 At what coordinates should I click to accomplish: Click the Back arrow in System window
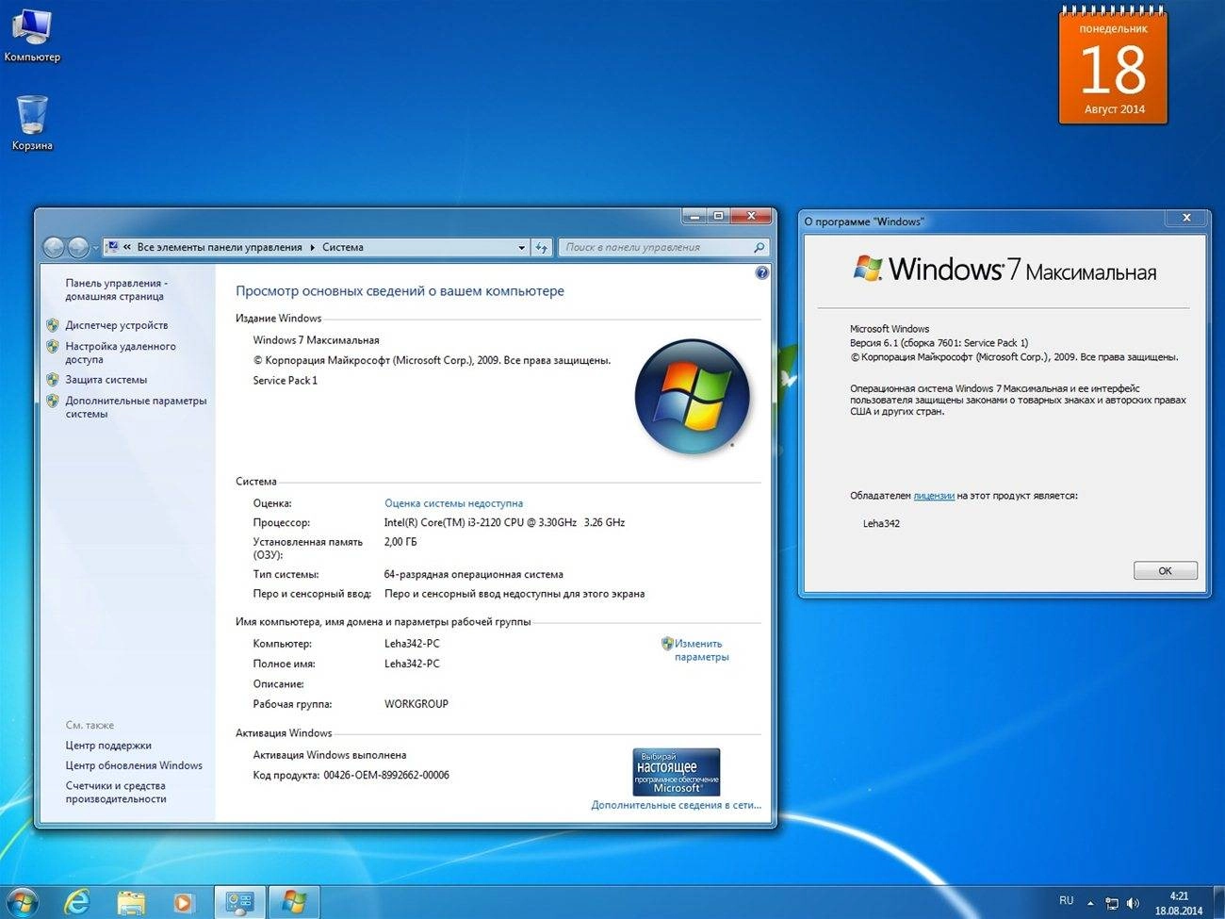tap(54, 248)
